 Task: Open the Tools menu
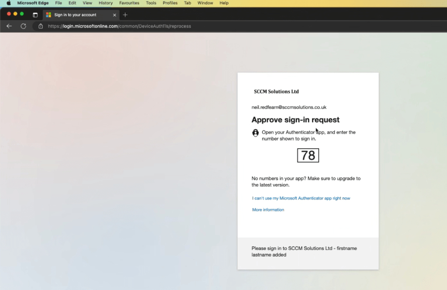pyautogui.click(x=151, y=3)
